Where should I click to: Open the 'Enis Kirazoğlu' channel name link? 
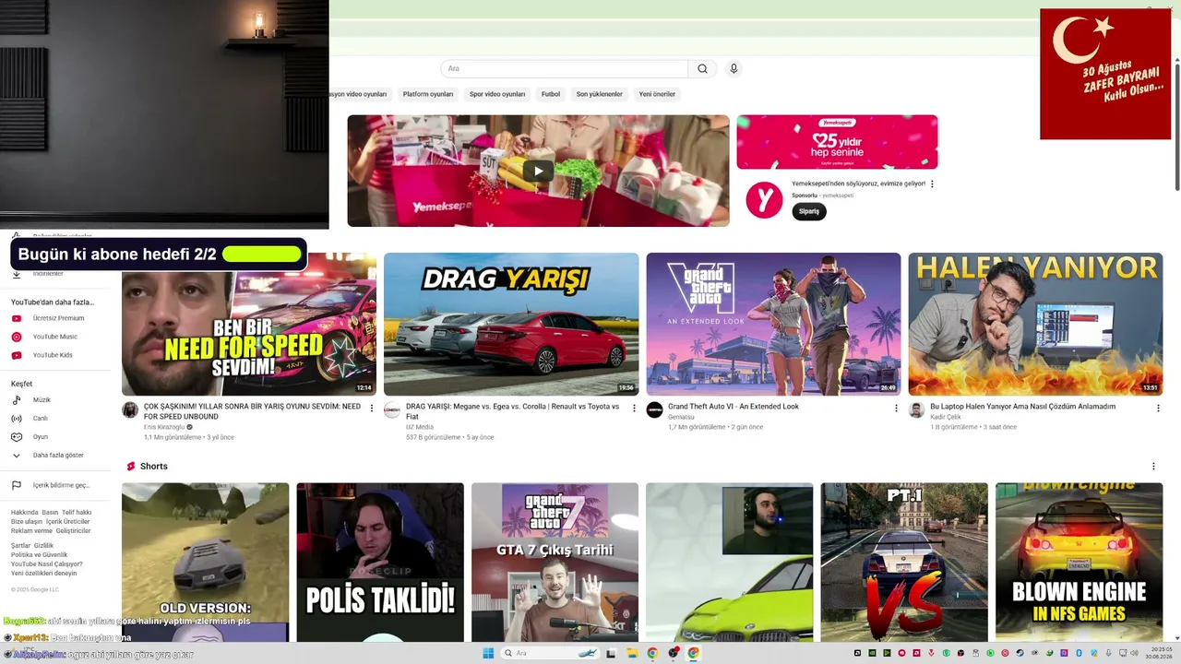pos(164,427)
